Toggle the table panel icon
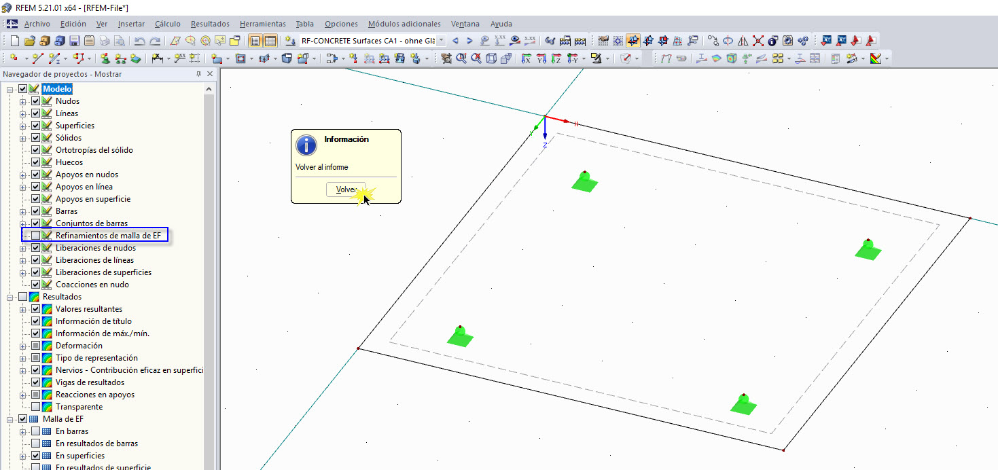The image size is (998, 470). click(x=270, y=41)
